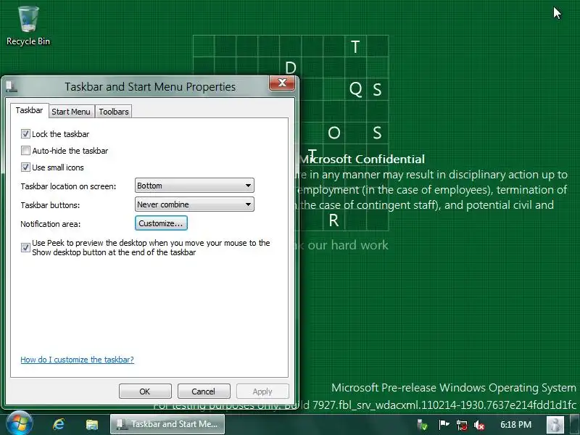Click the Apply button

coord(262,391)
